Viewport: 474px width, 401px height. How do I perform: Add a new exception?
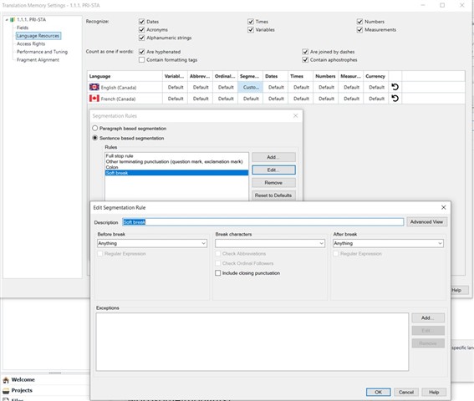point(428,318)
